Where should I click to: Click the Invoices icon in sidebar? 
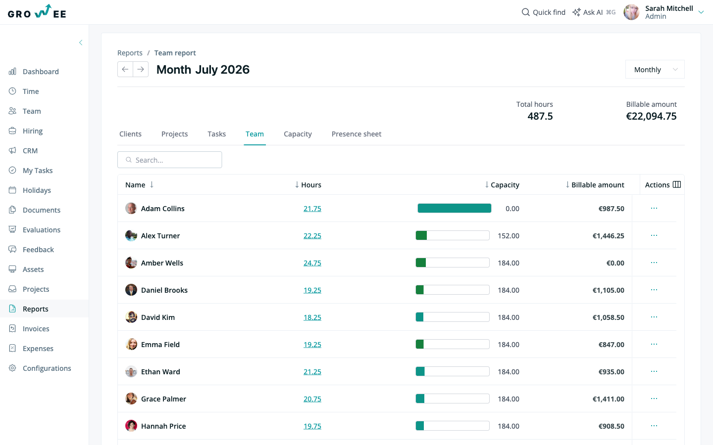(x=12, y=329)
